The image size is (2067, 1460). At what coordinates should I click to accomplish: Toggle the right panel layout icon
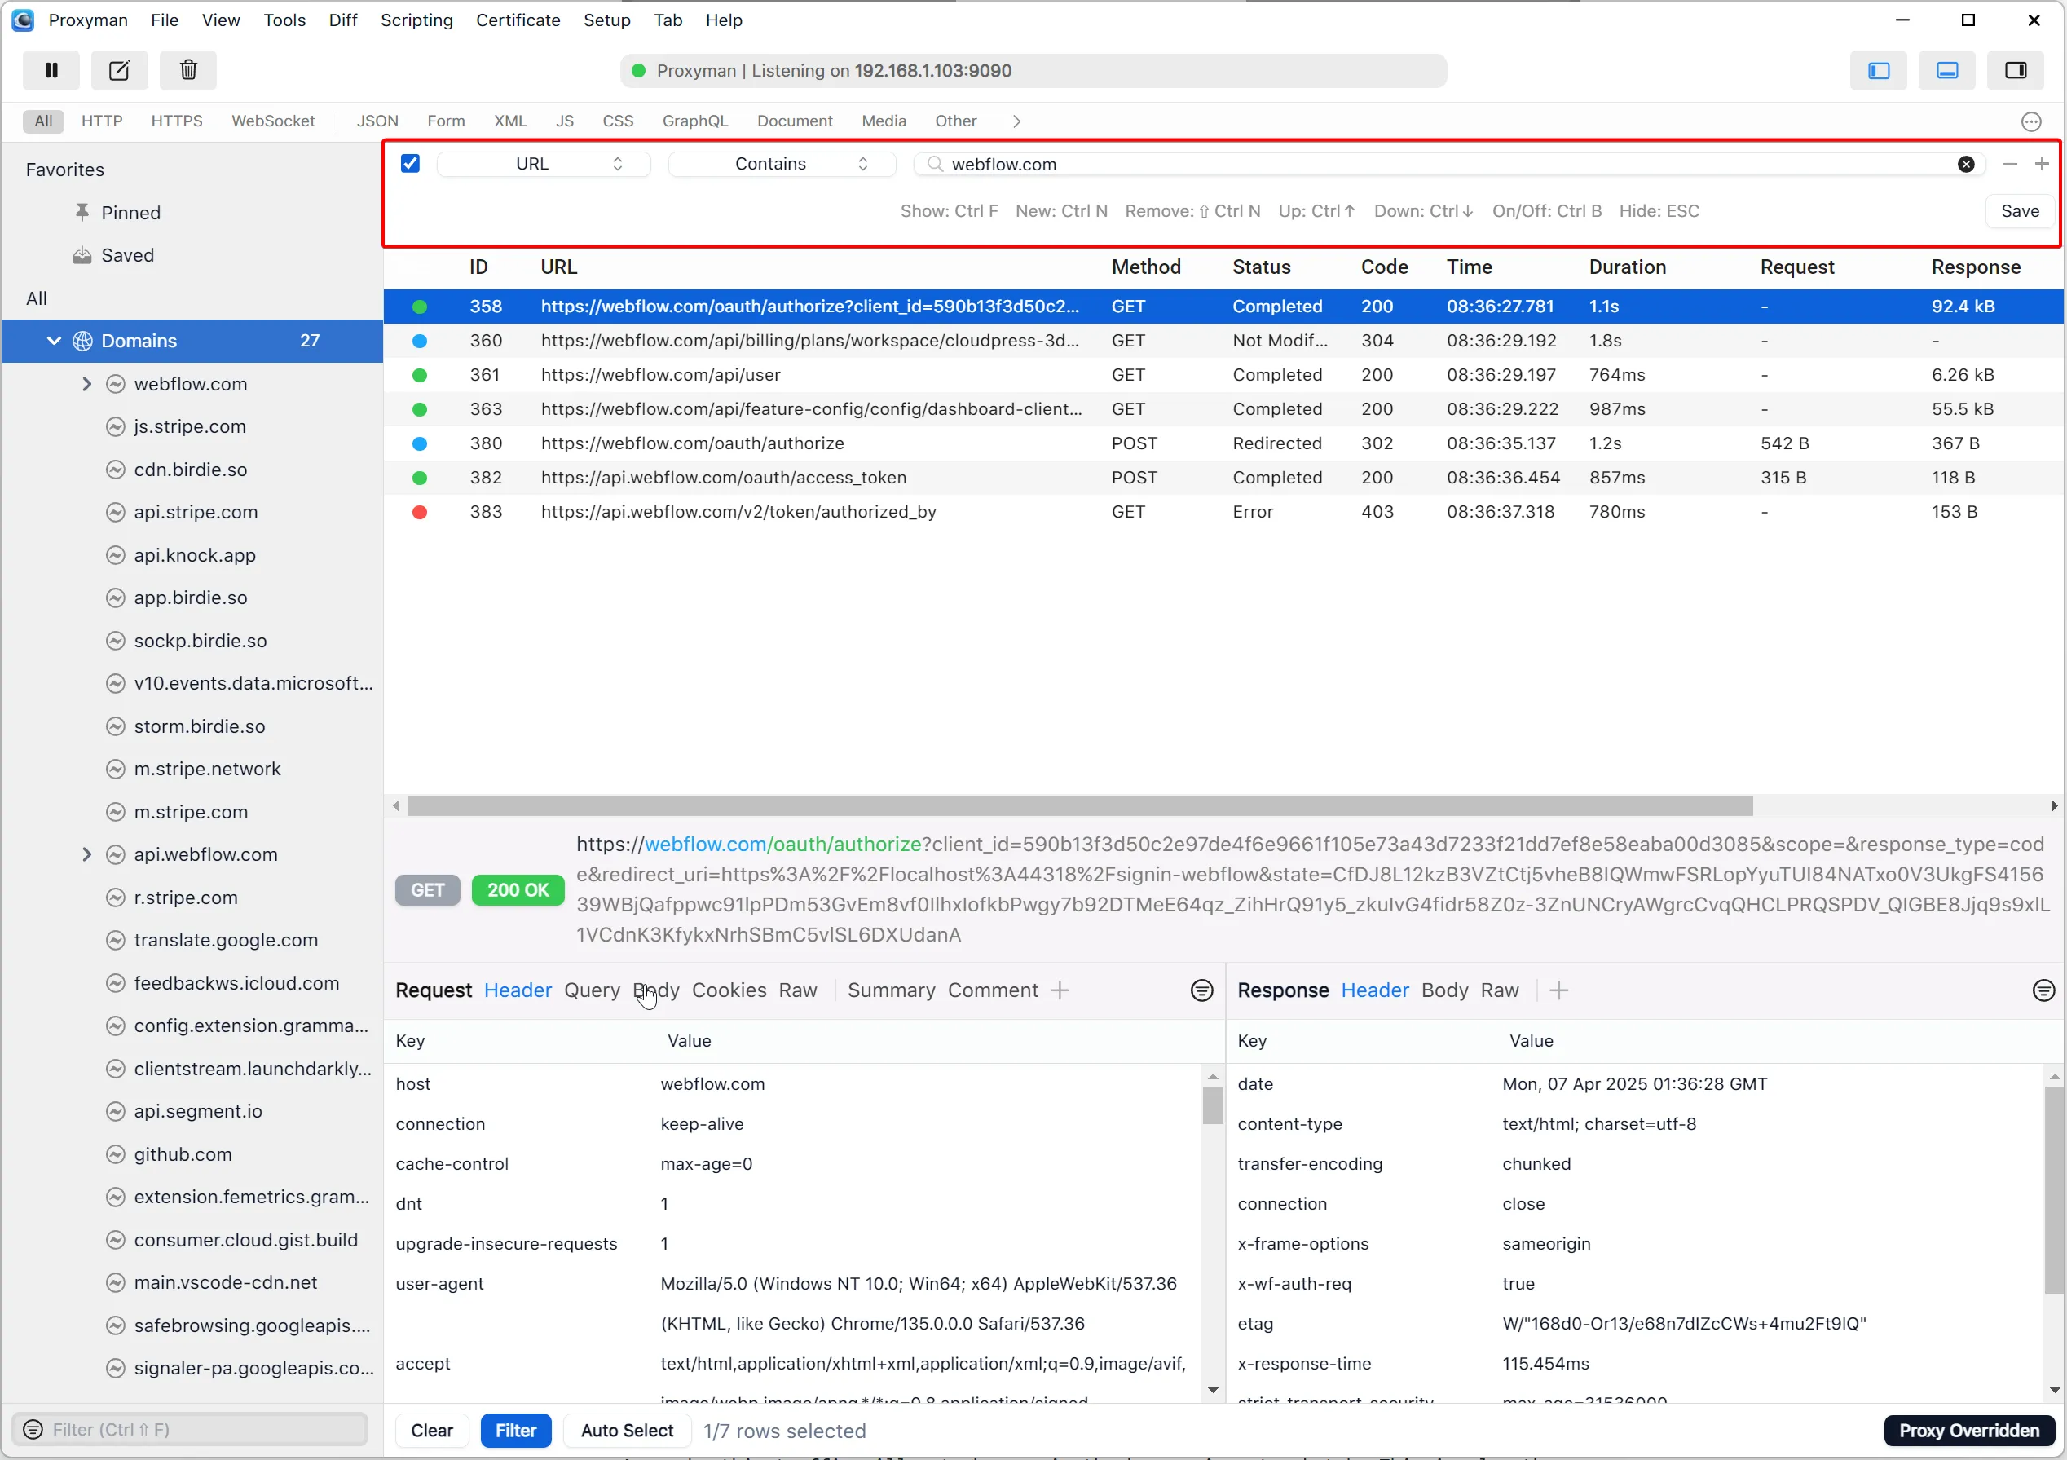click(x=2016, y=70)
